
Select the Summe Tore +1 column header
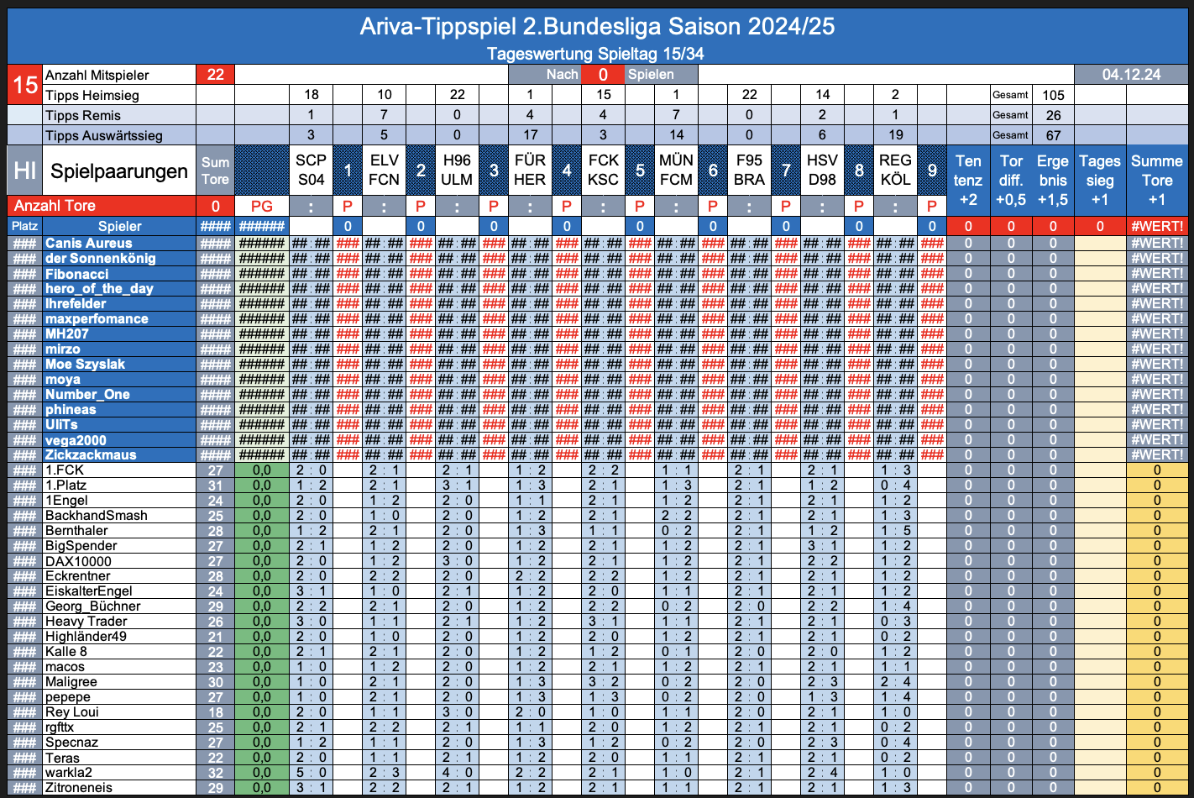click(1157, 180)
